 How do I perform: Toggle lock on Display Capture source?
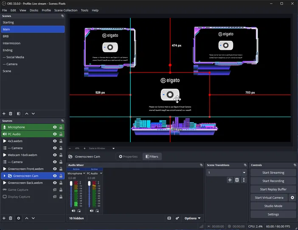(x=61, y=197)
